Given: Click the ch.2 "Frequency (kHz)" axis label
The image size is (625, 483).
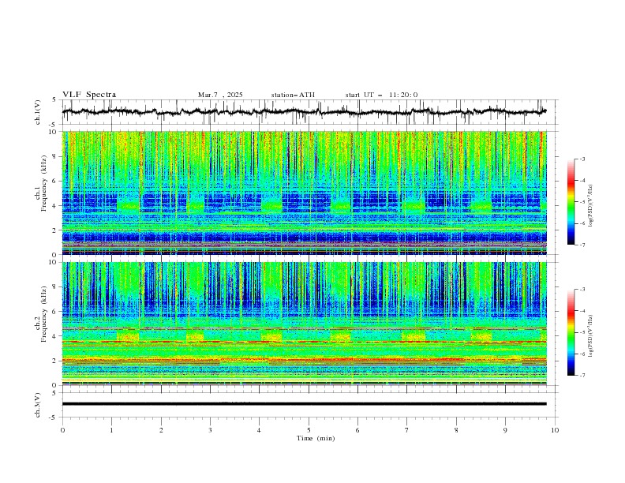Looking at the screenshot, I should click(43, 314).
